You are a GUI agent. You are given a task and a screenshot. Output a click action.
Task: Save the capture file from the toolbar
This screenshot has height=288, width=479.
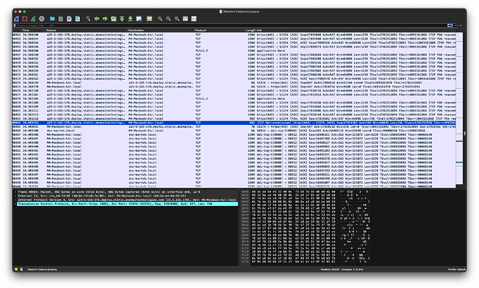click(61, 19)
